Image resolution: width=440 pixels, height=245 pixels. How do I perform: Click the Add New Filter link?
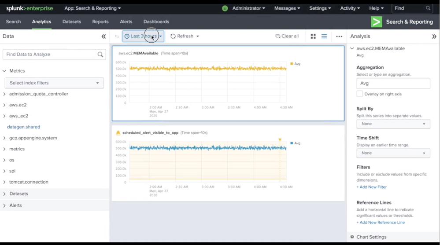pyautogui.click(x=372, y=187)
